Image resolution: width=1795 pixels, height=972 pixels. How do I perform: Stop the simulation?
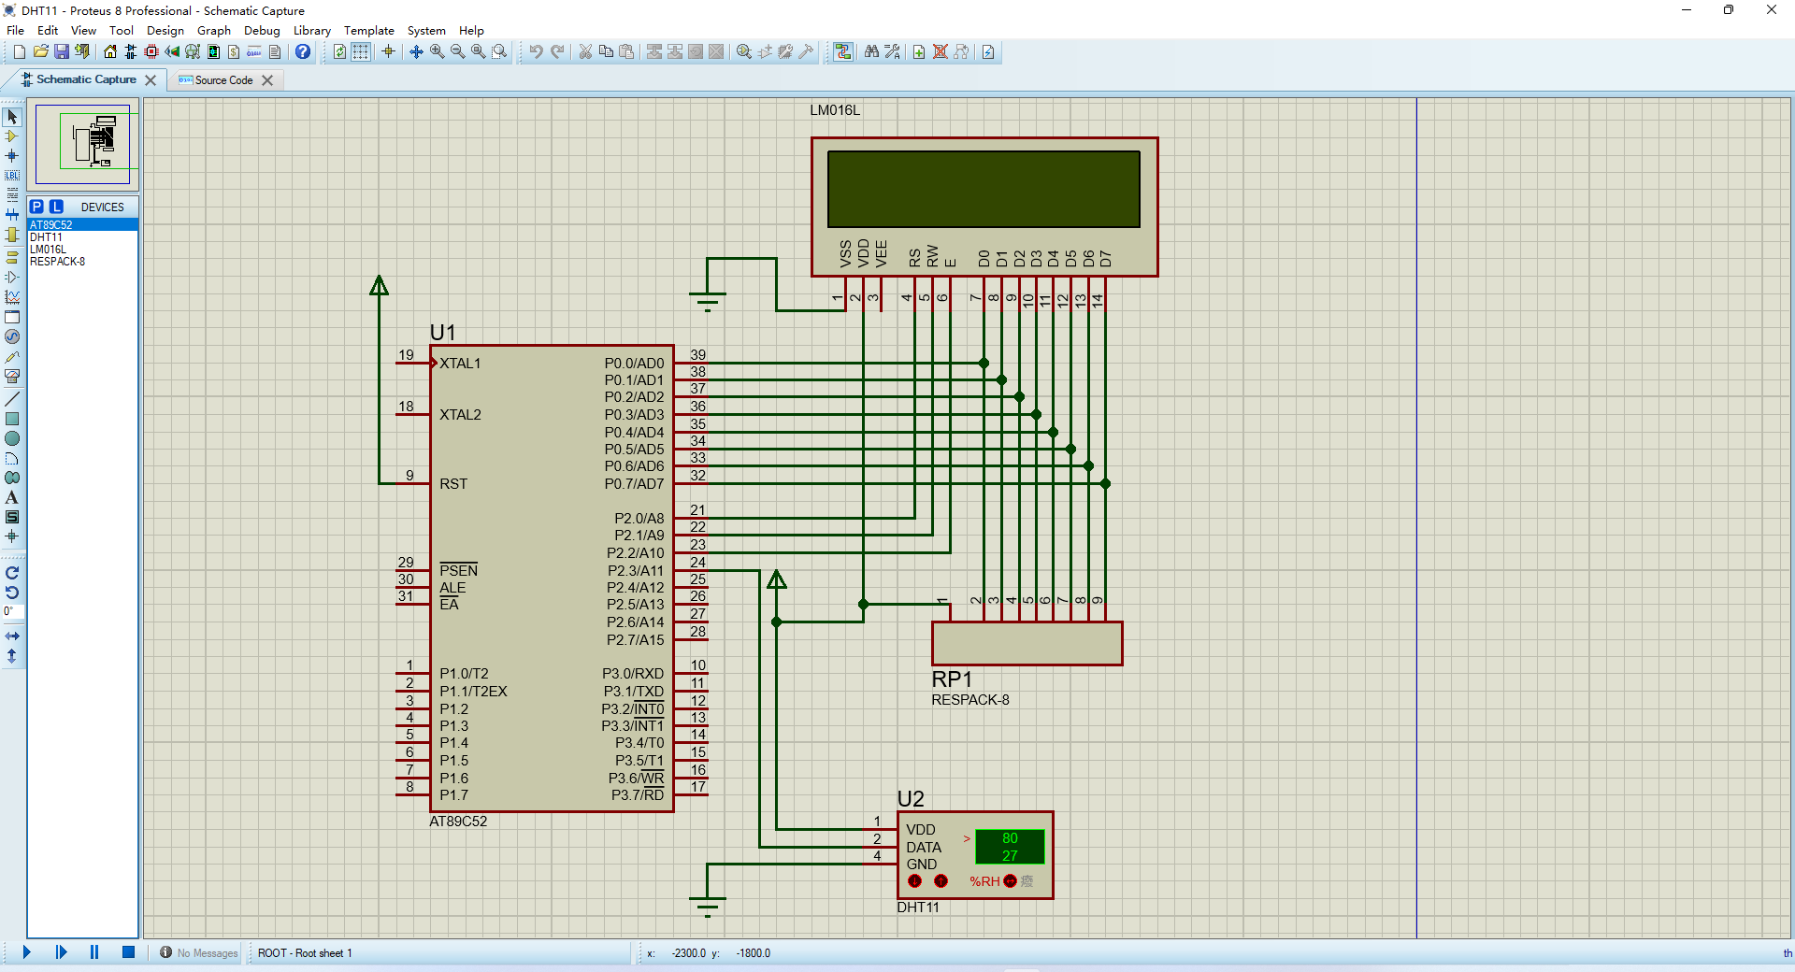click(x=128, y=952)
